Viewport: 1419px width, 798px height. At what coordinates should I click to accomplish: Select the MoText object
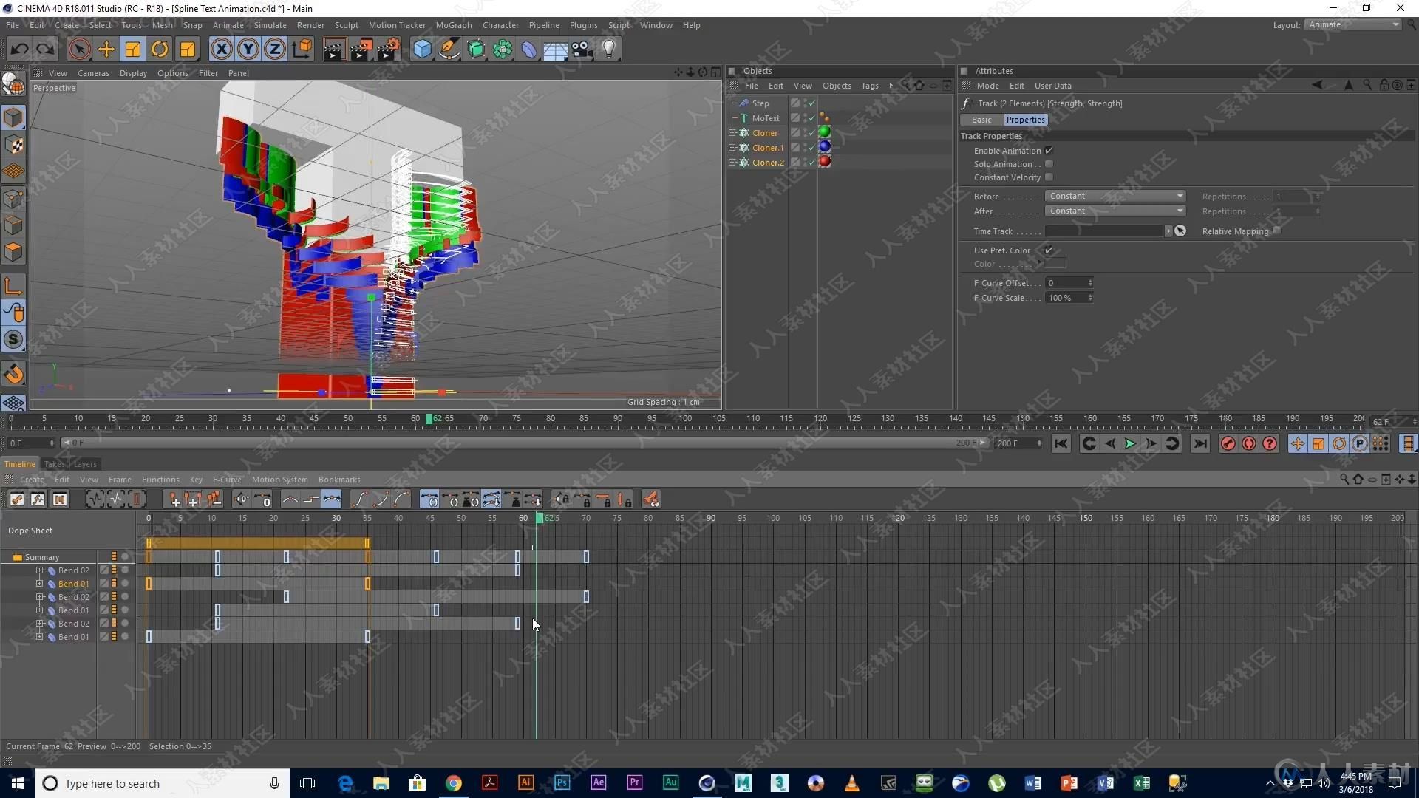tap(766, 118)
